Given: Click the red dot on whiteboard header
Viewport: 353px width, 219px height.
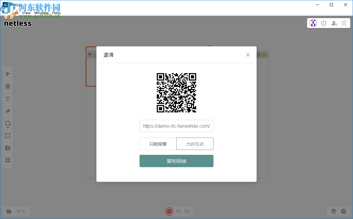Looking at the screenshot, I should pos(90,54).
